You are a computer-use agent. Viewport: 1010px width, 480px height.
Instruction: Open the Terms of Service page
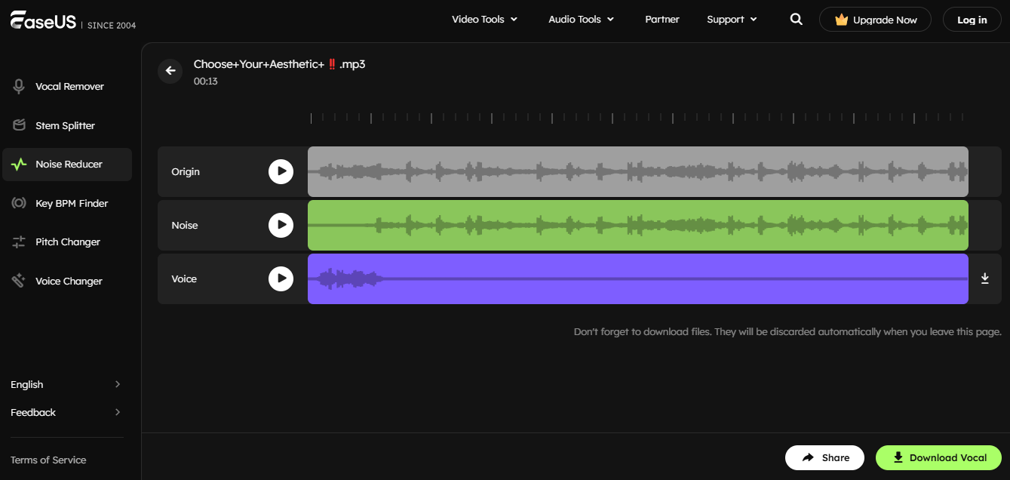pos(48,460)
